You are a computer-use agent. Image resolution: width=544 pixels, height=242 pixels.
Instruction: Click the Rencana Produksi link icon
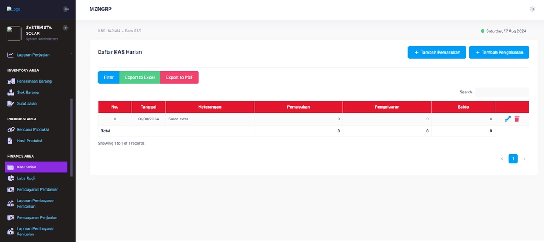tap(11, 130)
